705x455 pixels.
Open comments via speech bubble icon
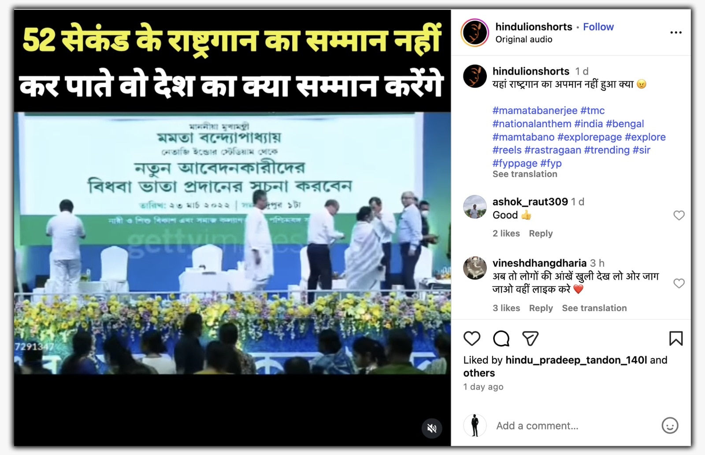pos(501,338)
